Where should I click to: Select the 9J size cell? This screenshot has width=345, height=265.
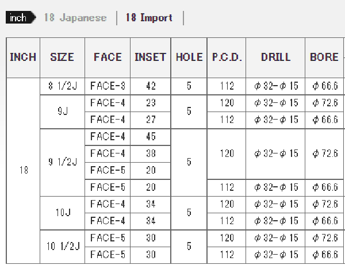point(62,112)
